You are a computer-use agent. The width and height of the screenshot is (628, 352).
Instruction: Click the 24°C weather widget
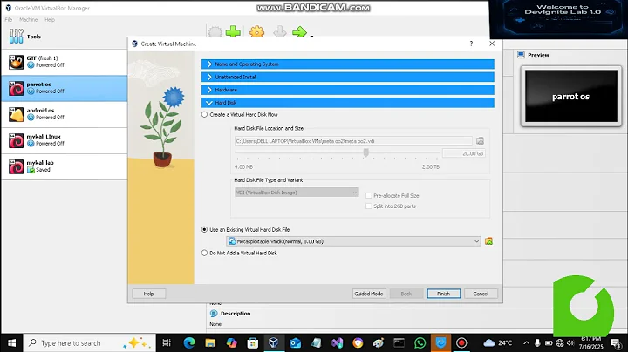(498, 342)
